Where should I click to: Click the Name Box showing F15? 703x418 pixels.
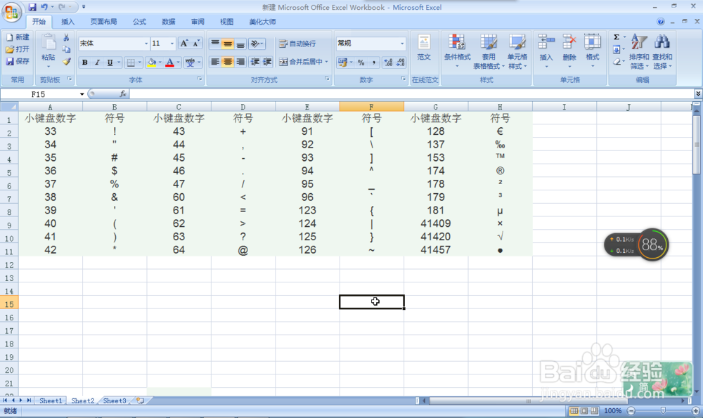(39, 94)
